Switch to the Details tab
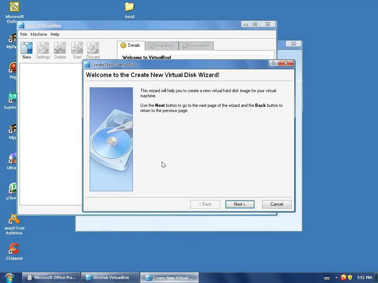 [131, 45]
